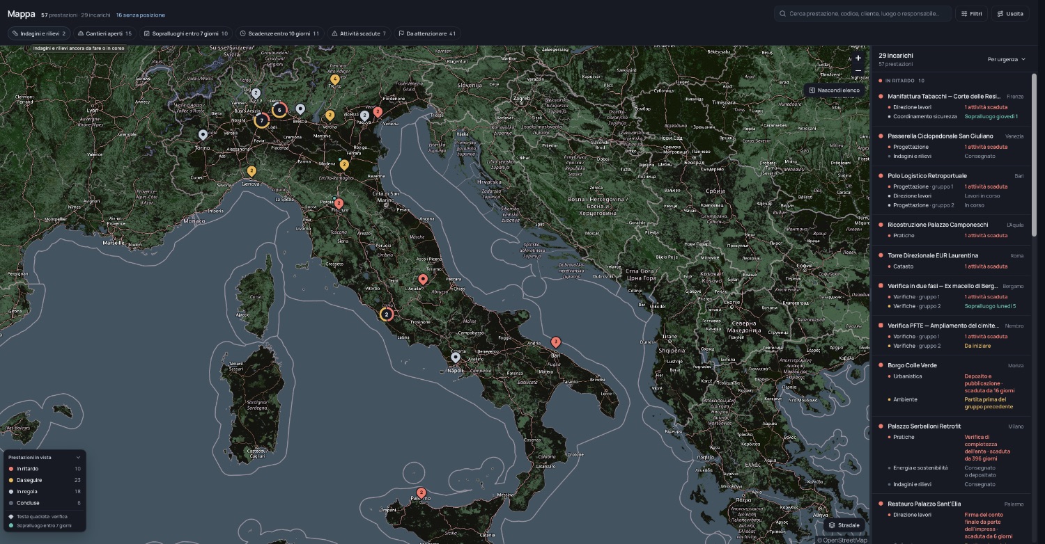Collapse the Prestazioni in vista legend
This screenshot has width=1045, height=544.
(x=78, y=457)
